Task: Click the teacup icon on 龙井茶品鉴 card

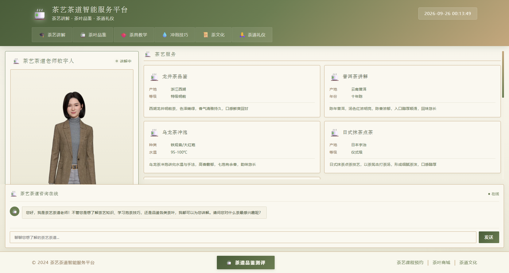Action: pyautogui.click(x=154, y=77)
